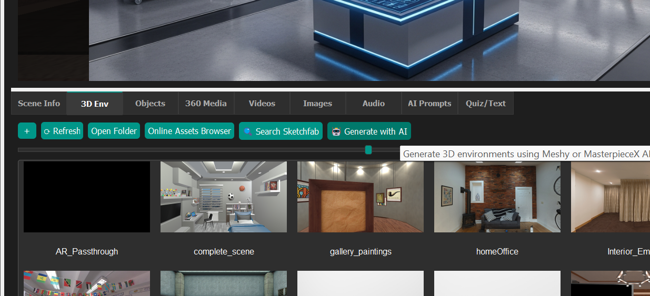Switch to the Objects tab

pos(151,104)
